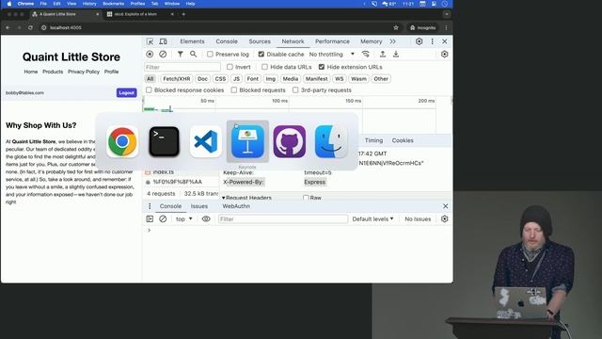Screen dimensions: 602x339
Task: Open the top JavaScript context dropdown
Action: 184,218
